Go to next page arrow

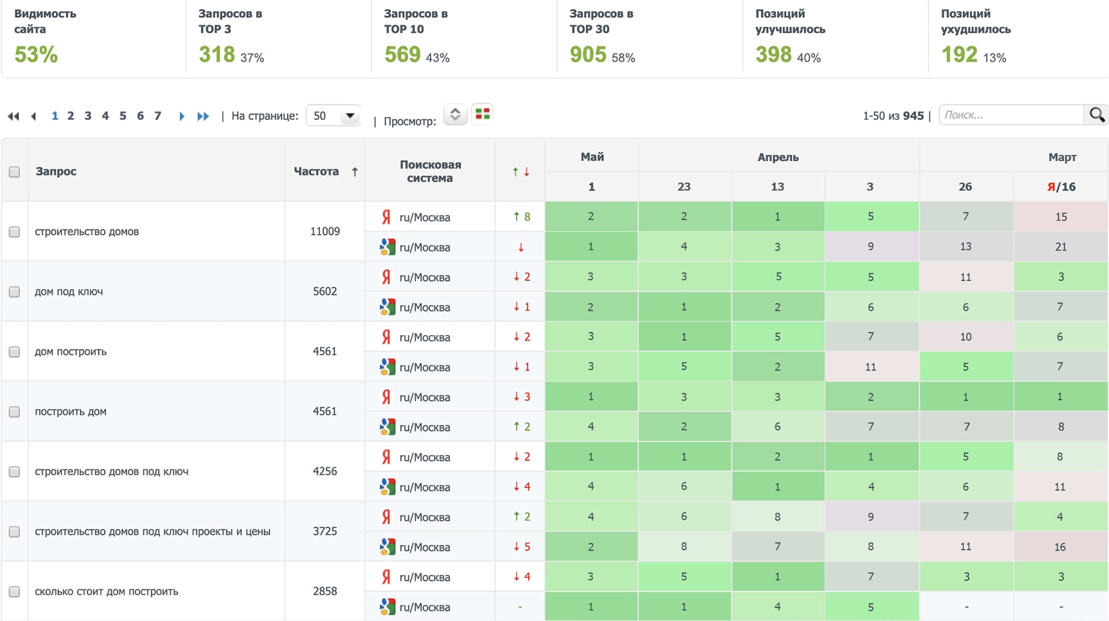tap(182, 116)
